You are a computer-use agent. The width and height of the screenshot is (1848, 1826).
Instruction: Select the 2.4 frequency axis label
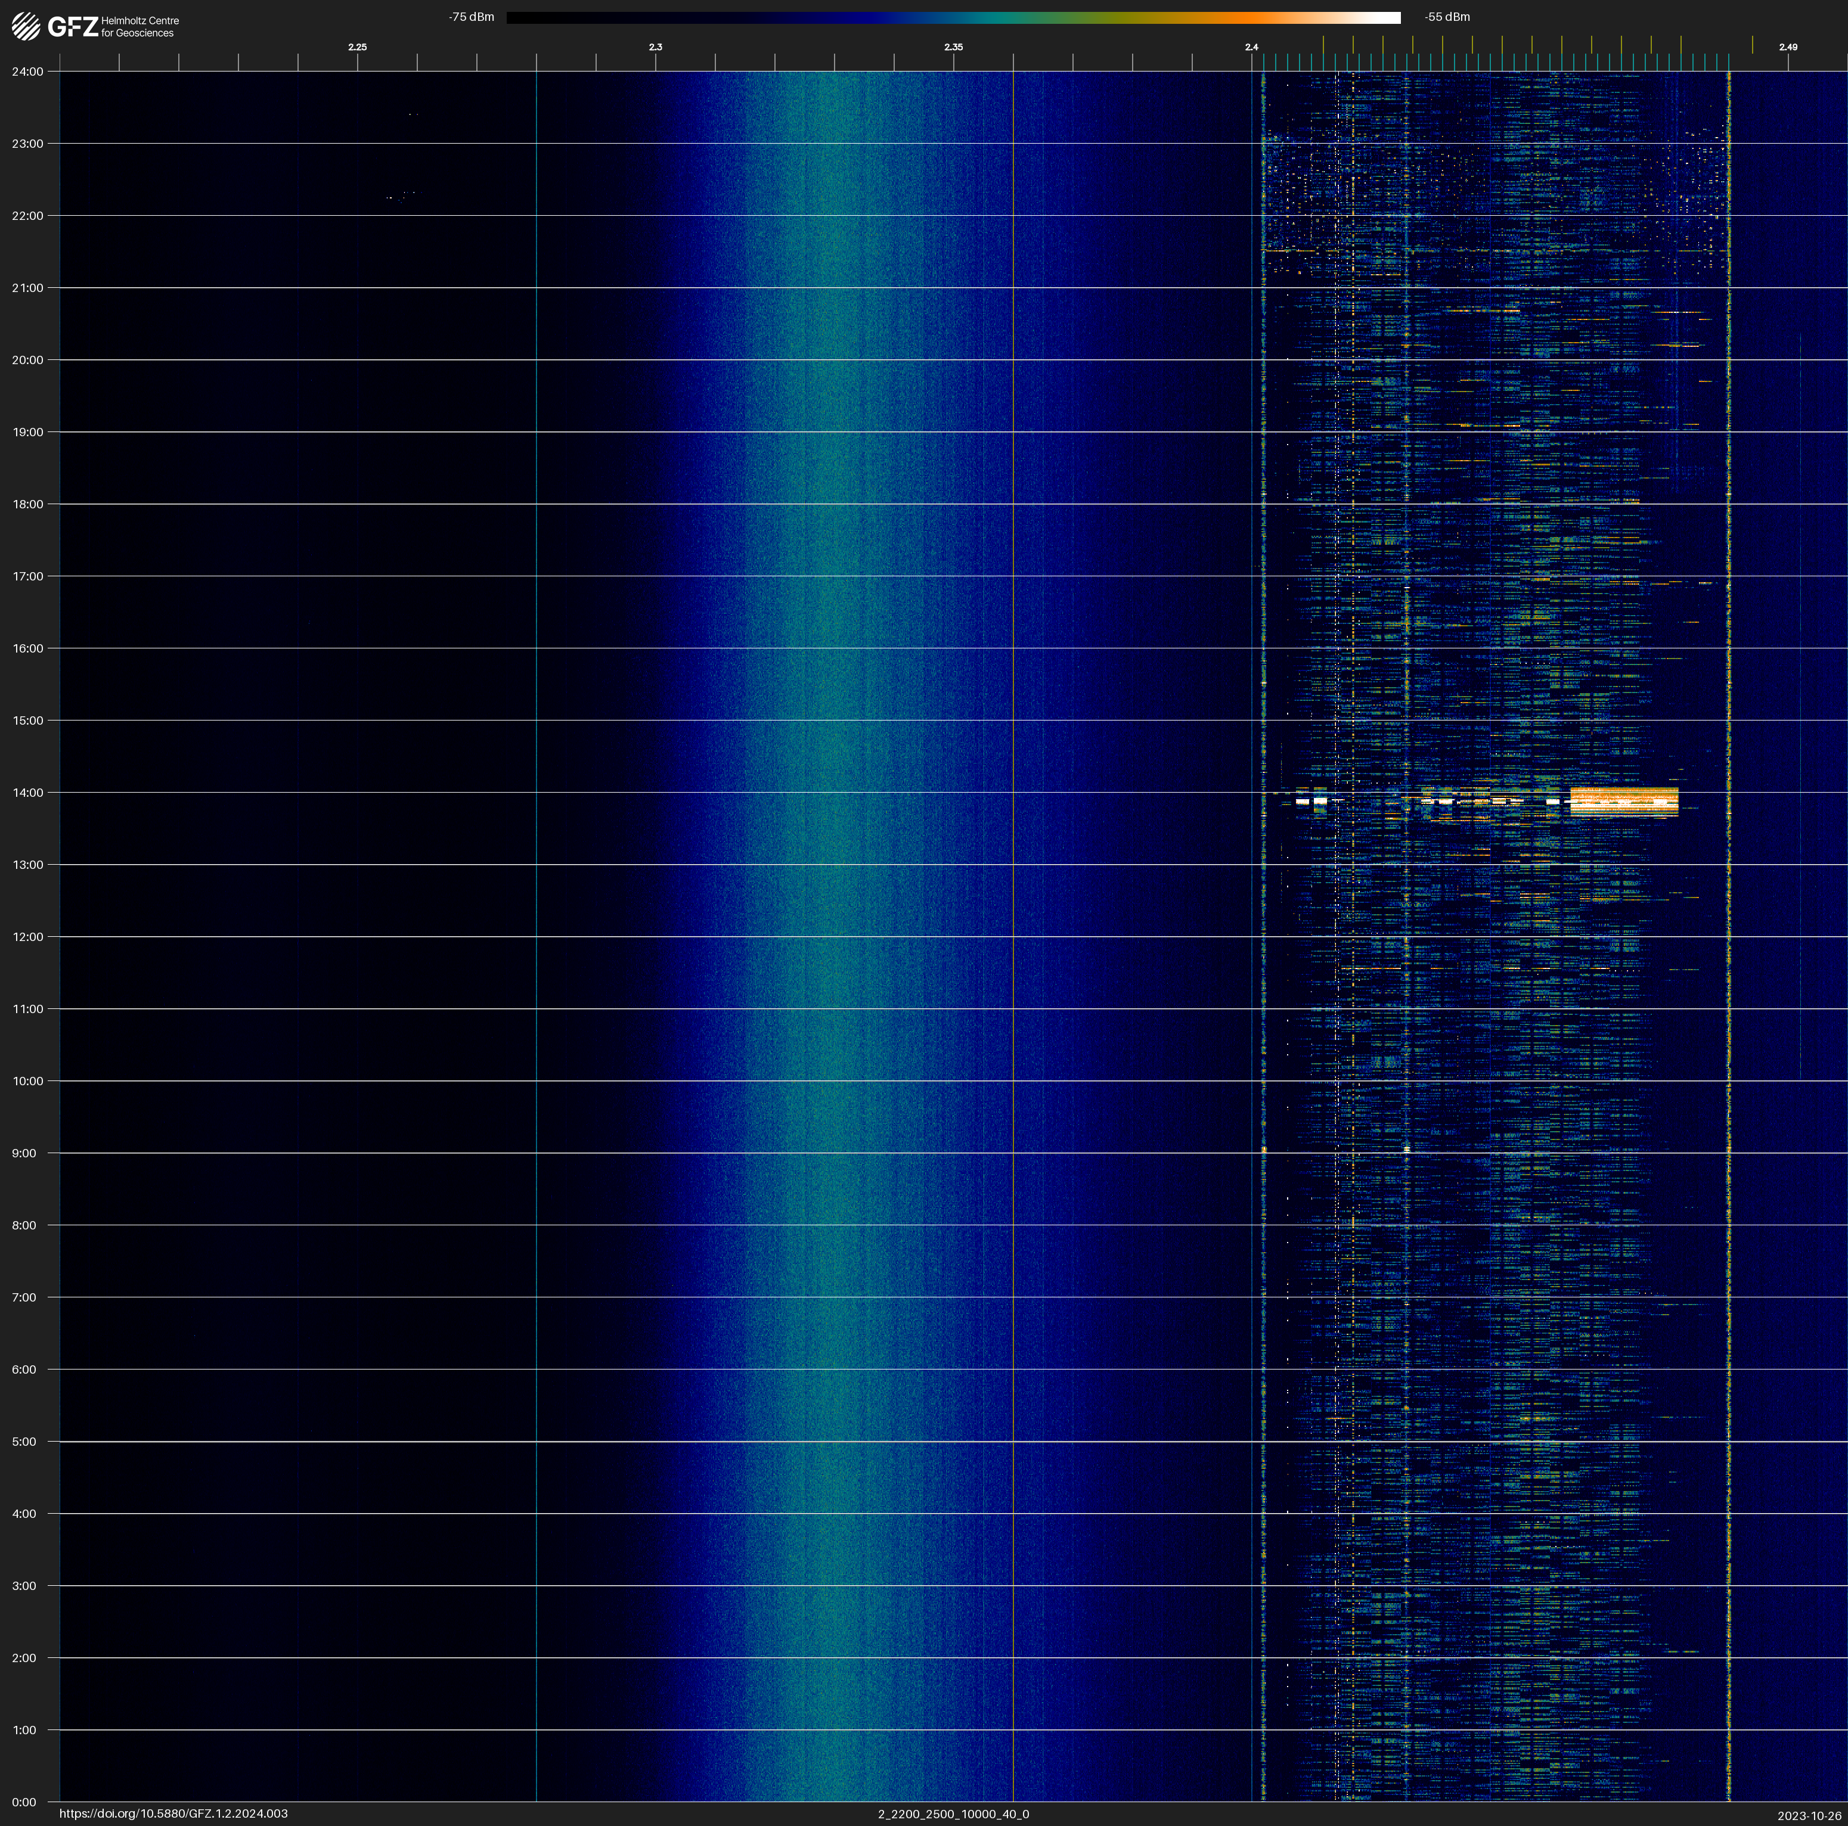tap(1251, 47)
